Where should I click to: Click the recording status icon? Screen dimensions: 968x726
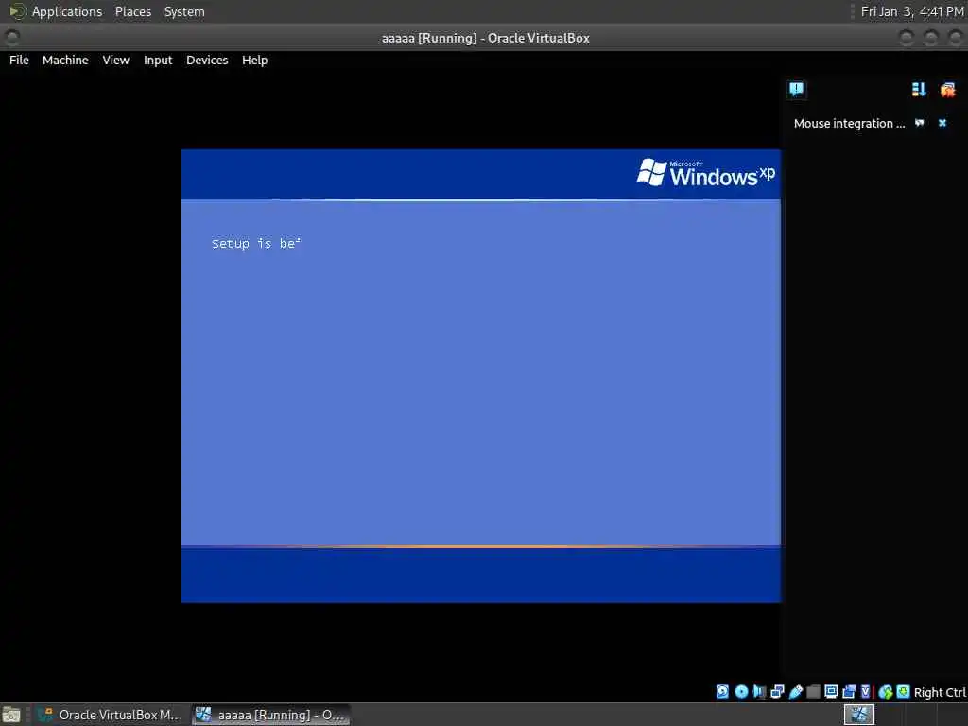click(x=849, y=691)
